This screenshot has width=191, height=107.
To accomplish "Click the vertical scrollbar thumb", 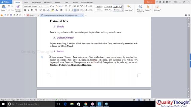I will tap(189, 25).
